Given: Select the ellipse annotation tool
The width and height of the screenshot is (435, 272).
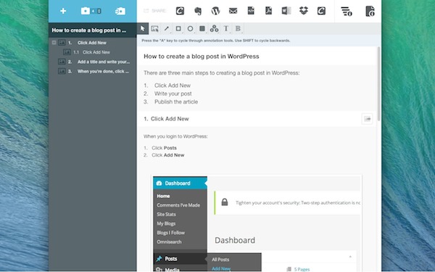Looking at the screenshot, I should pyautogui.click(x=190, y=28).
